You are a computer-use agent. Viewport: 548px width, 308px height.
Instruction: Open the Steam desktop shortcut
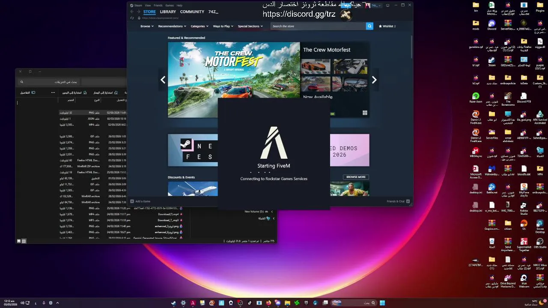[491, 62]
